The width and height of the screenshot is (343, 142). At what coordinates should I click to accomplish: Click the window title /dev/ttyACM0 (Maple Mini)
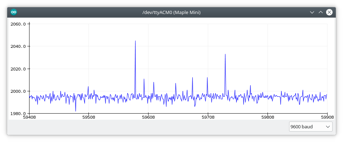pos(171,13)
